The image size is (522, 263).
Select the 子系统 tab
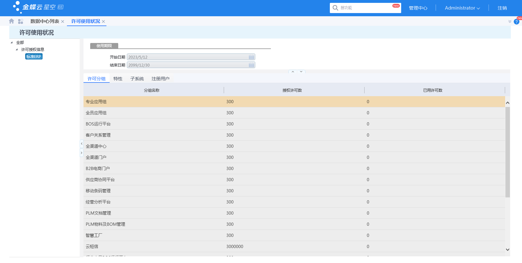(x=137, y=79)
